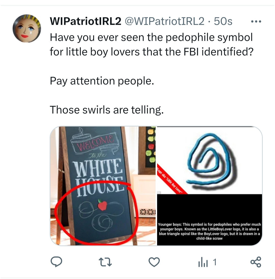Screen dimensions: 275x279
Task: Click the 'Younger boys' caption text block
Action: [210, 231]
